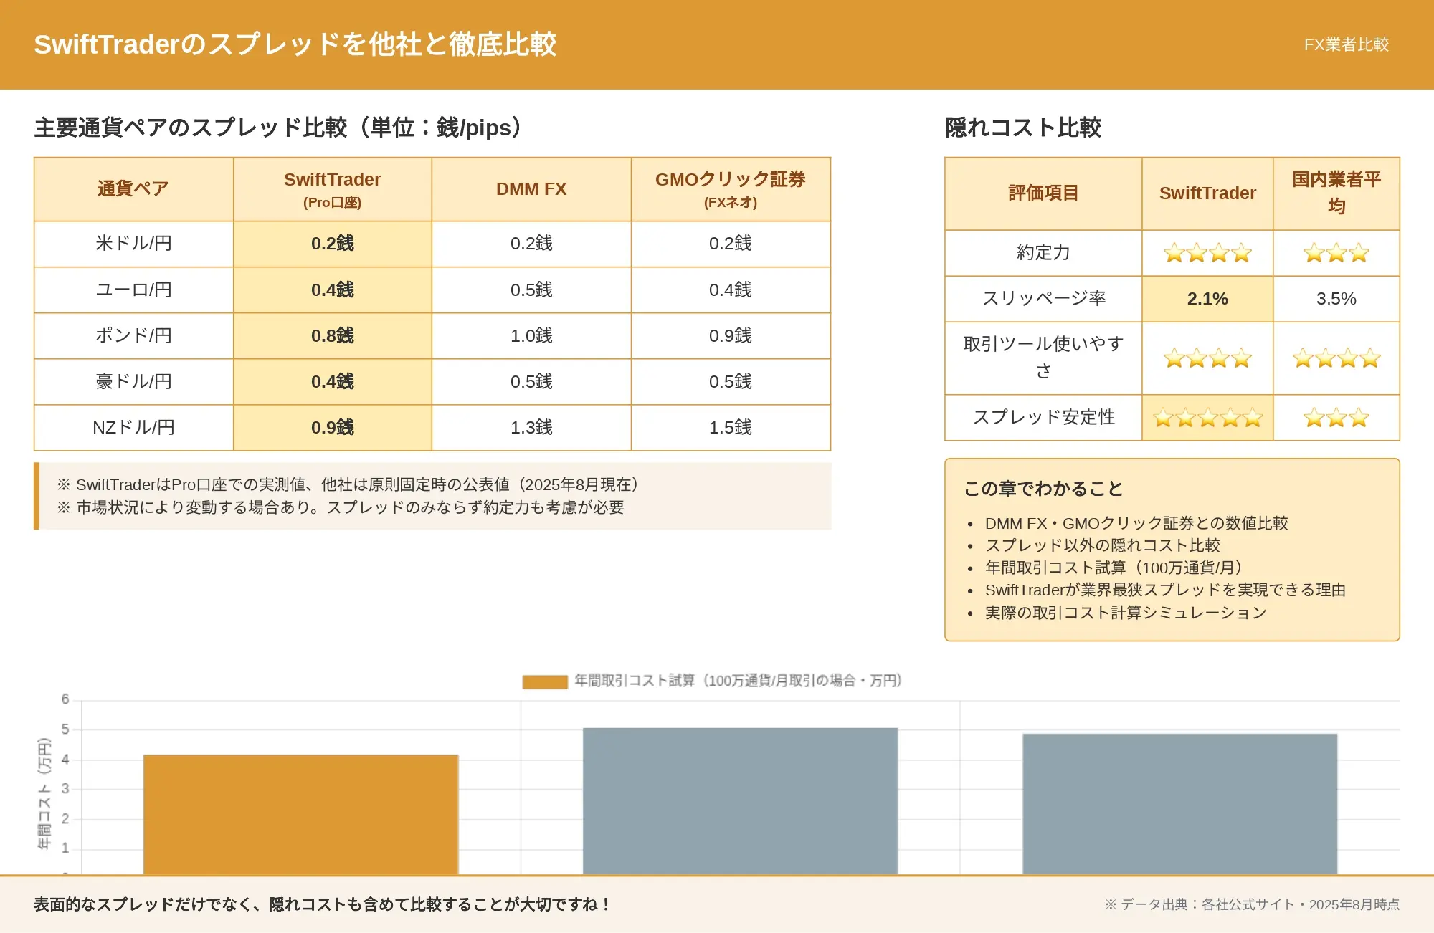This screenshot has width=1434, height=933.
Task: Click the orange chart legend swatch
Action: (x=545, y=681)
